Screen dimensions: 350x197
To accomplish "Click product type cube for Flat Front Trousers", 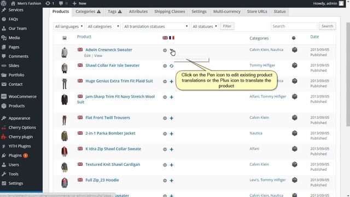I will (x=295, y=118).
